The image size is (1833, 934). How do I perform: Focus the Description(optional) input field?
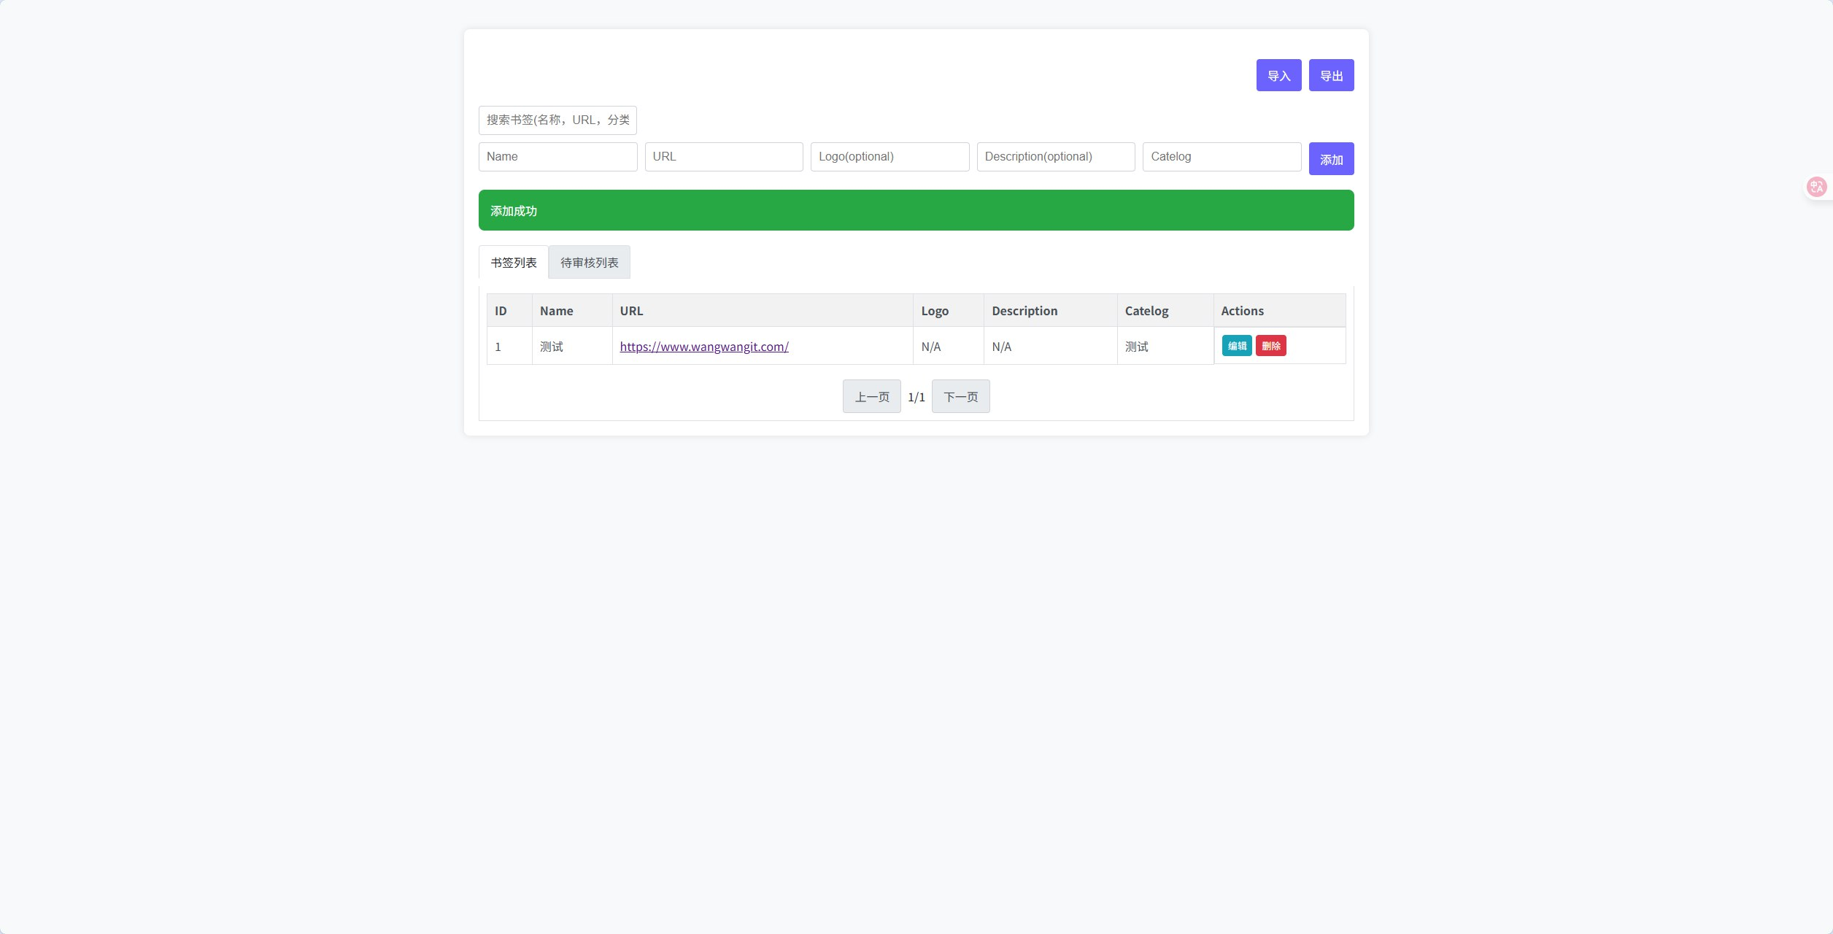pyautogui.click(x=1055, y=157)
